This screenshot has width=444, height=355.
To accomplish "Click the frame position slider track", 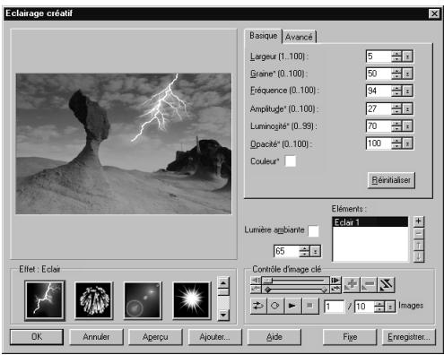I will (x=296, y=281).
